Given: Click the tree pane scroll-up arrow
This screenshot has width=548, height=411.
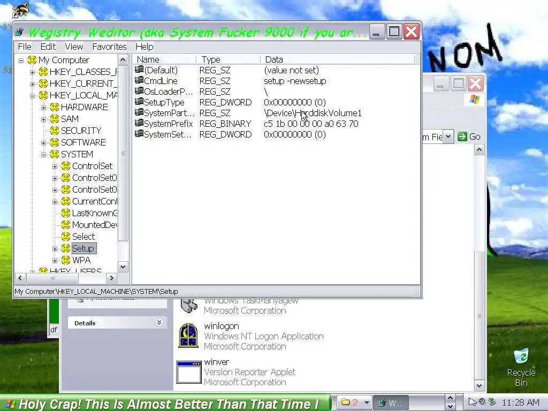Looking at the screenshot, I should tap(123, 60).
